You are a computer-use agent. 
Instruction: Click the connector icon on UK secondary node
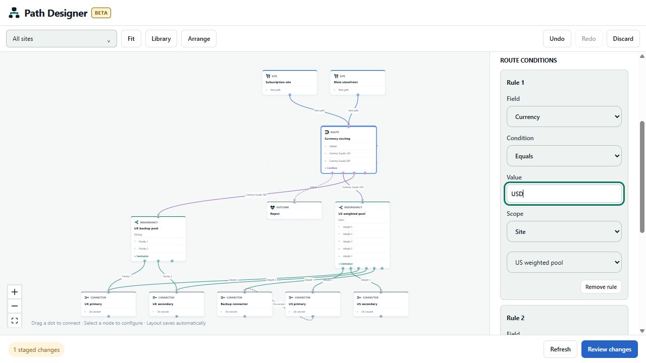tap(155, 297)
